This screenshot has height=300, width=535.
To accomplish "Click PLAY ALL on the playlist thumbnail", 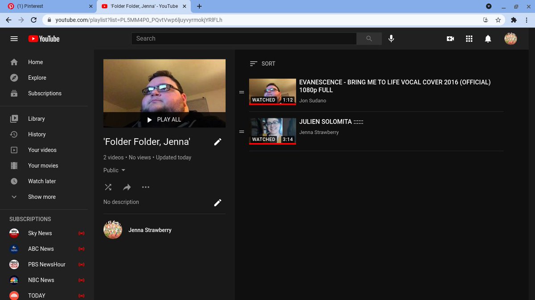I will (165, 120).
